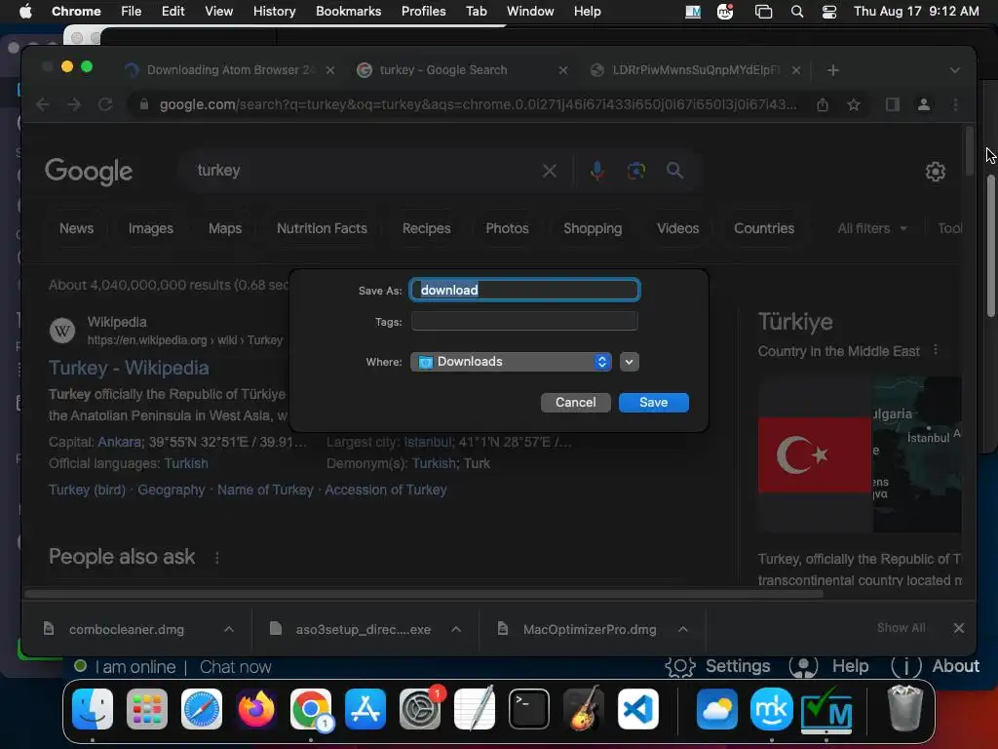998x749 pixels.
Task: Click the Turkish flag thumbnail
Action: click(x=814, y=454)
